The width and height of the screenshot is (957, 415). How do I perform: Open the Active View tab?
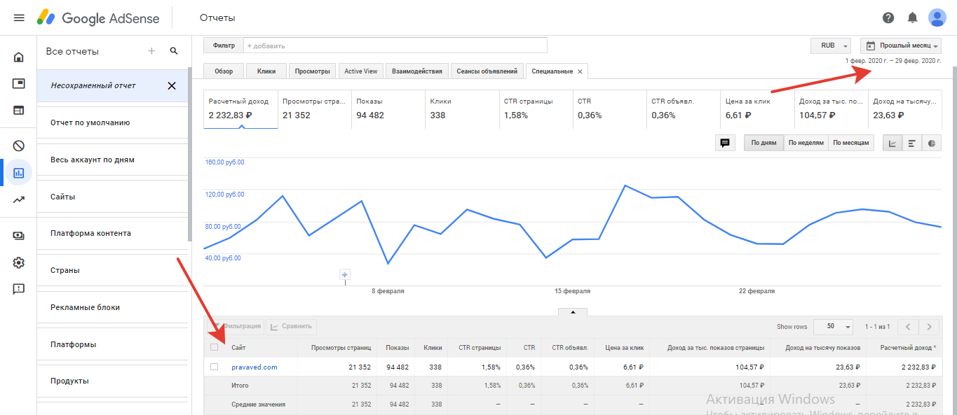tap(361, 71)
